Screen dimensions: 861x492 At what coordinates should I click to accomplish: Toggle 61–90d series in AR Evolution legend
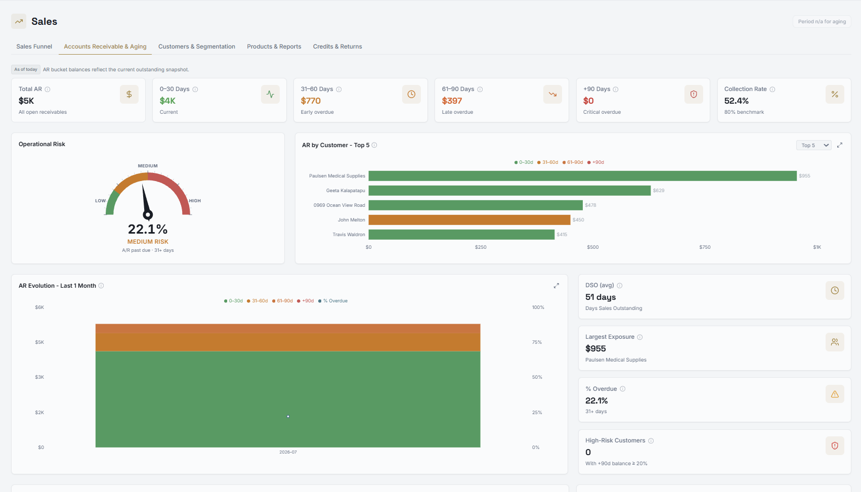[282, 301]
